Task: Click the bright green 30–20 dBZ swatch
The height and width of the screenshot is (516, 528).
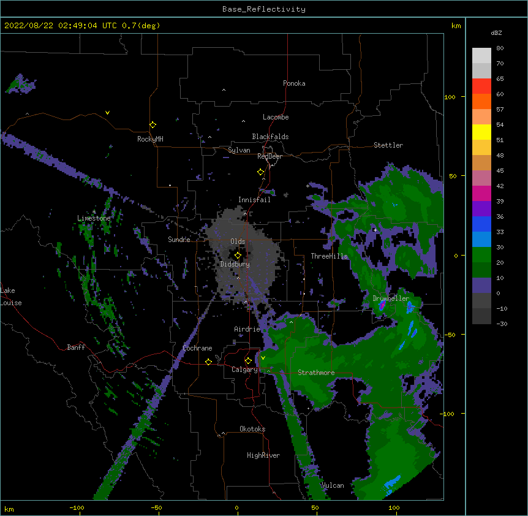Action: tap(481, 255)
